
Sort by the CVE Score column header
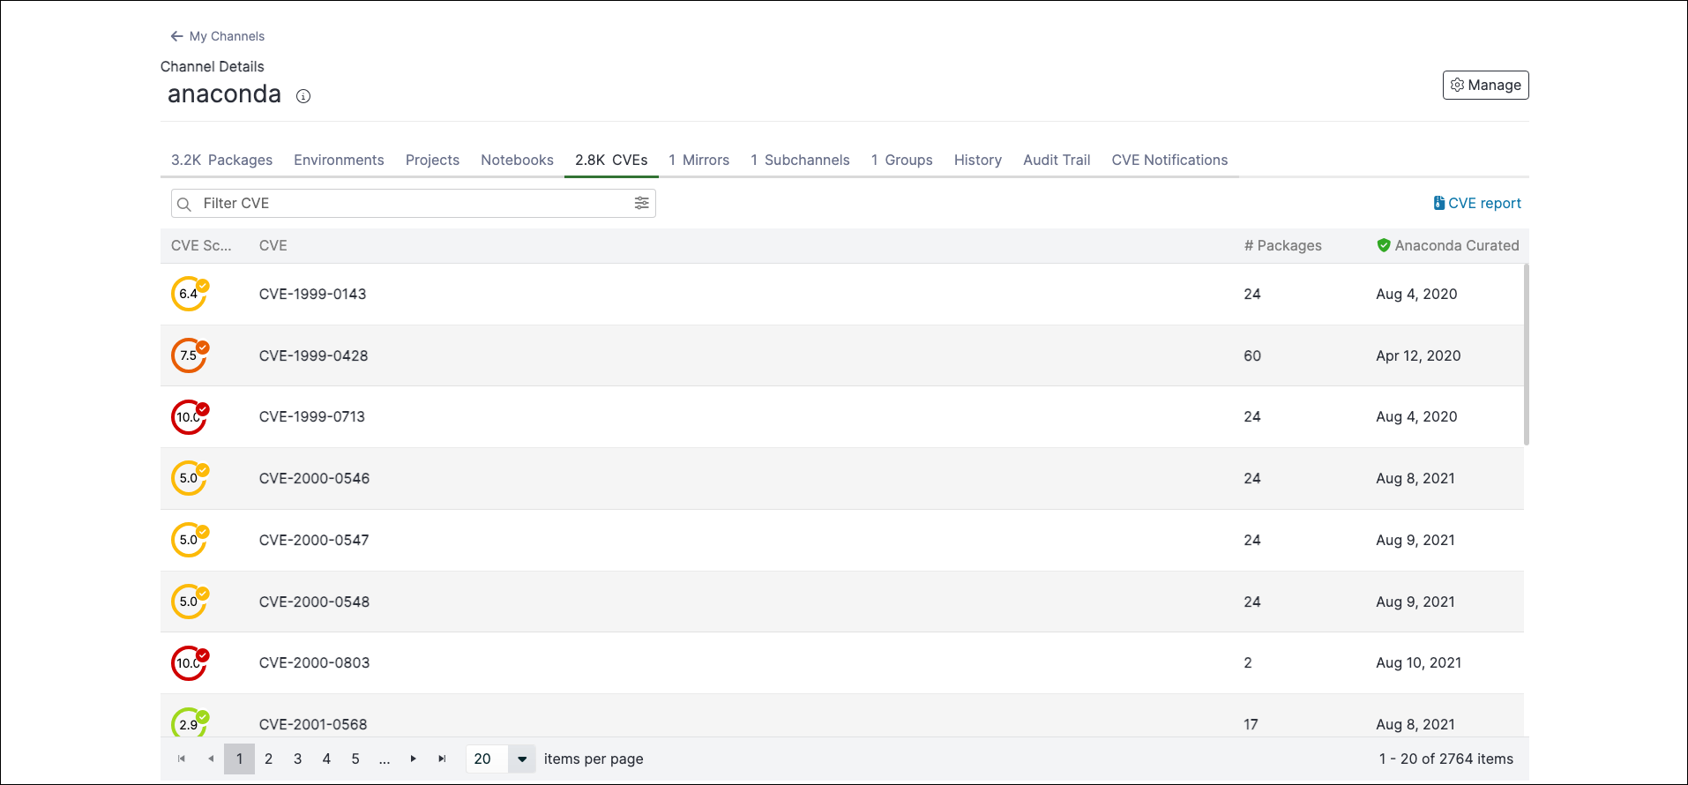(x=201, y=245)
